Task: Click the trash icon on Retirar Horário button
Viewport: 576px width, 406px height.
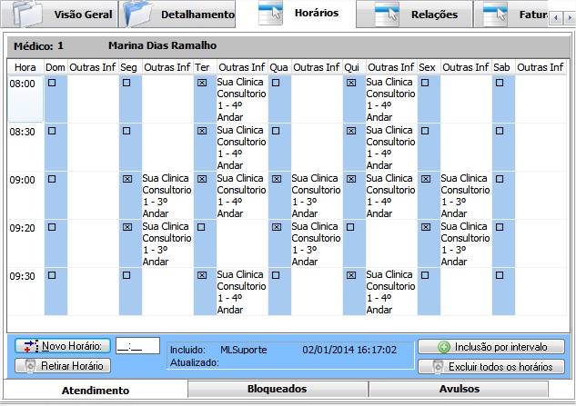Action: (x=30, y=366)
